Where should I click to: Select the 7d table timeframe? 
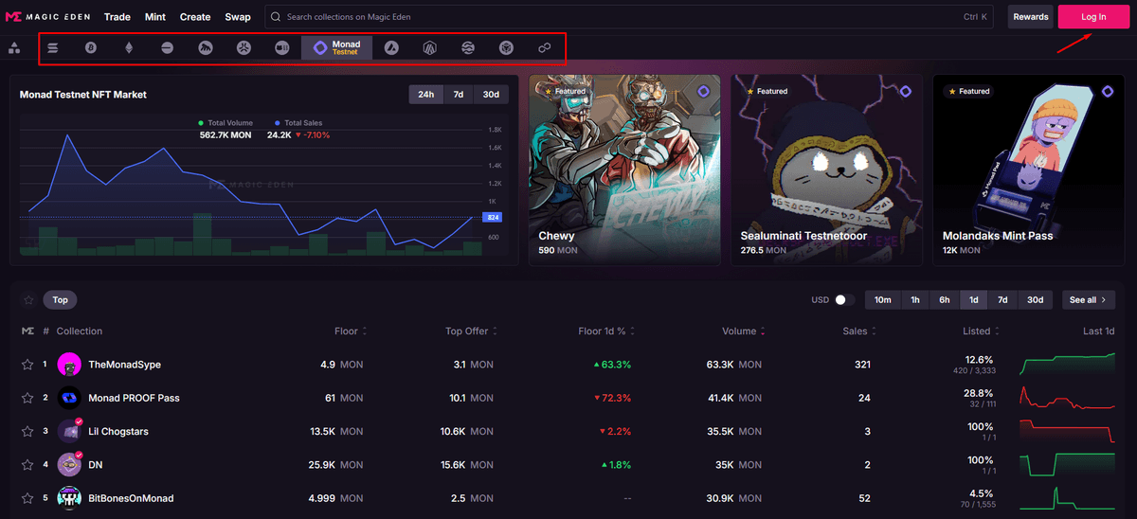click(1002, 300)
